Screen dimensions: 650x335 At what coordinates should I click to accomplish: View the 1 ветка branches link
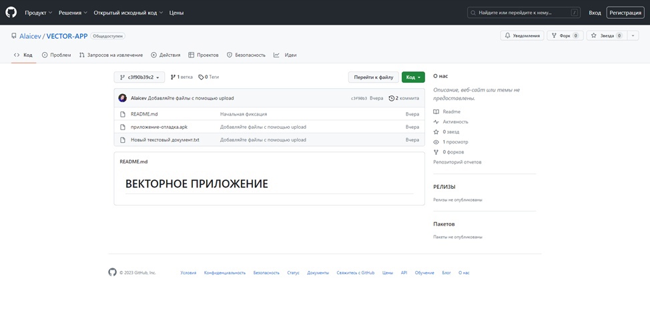[182, 77]
